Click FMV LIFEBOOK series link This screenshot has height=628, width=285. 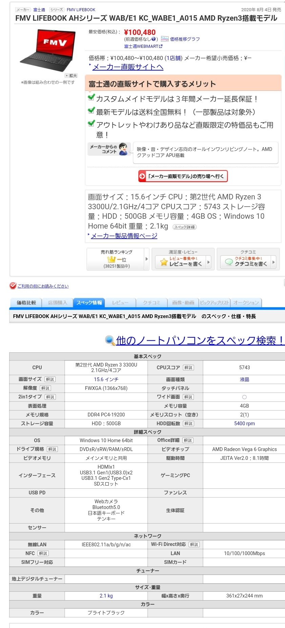click(81, 10)
